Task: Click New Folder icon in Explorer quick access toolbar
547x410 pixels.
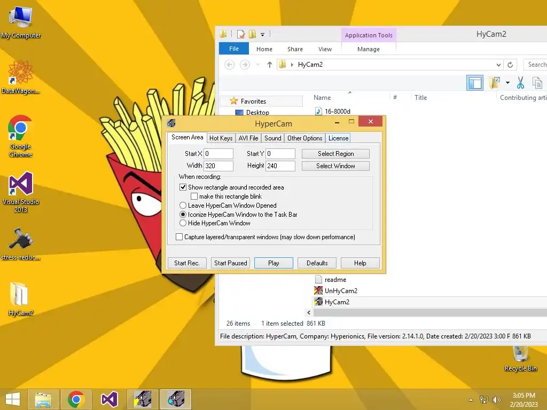Action: 252,34
